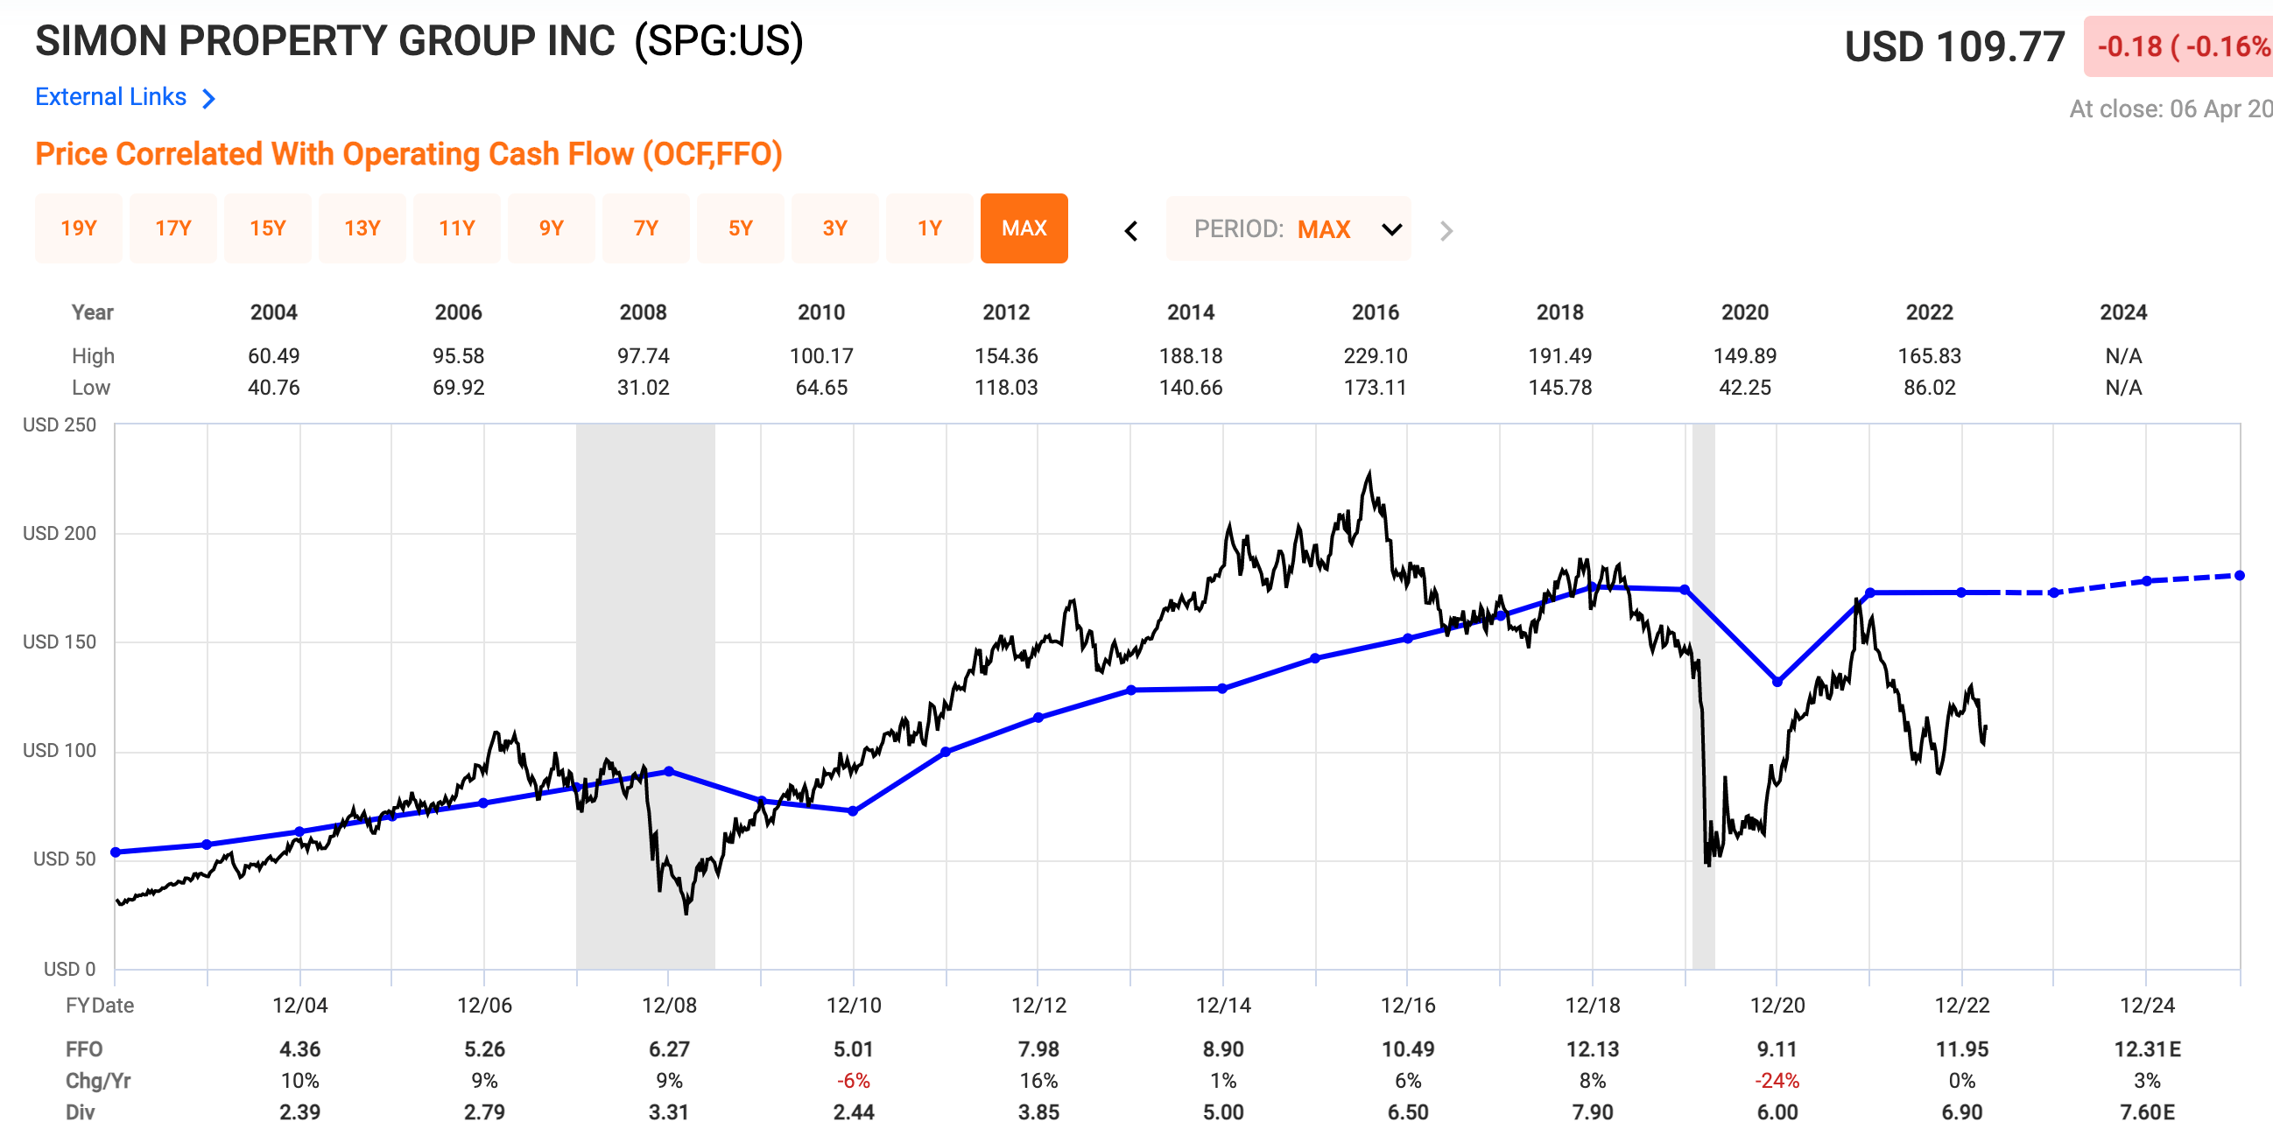Select the 13Y time range
The height and width of the screenshot is (1143, 2273).
click(x=362, y=228)
